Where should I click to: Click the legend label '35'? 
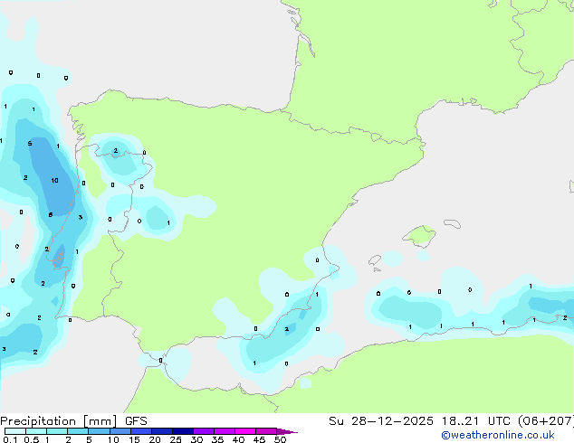click(217, 439)
